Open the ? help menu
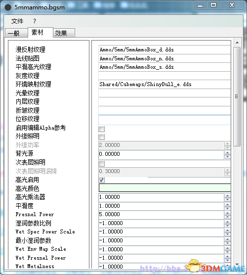The height and width of the screenshot is (275, 247). tap(35, 21)
